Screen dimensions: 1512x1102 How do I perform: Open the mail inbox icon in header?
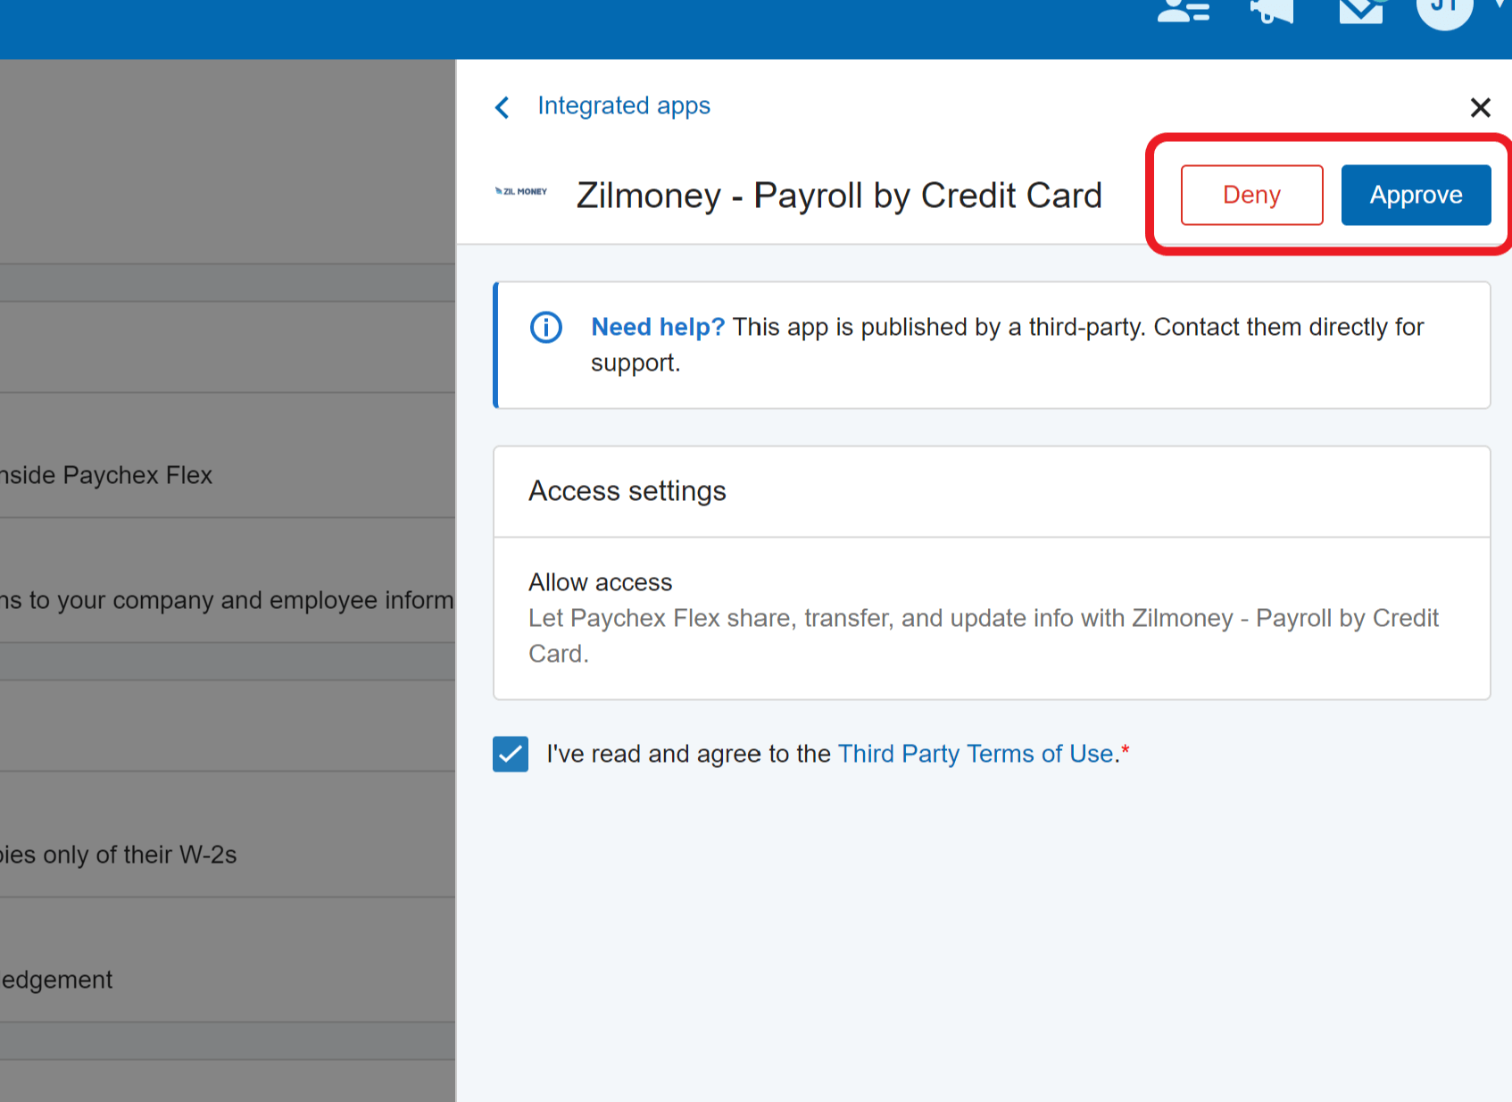1361,11
